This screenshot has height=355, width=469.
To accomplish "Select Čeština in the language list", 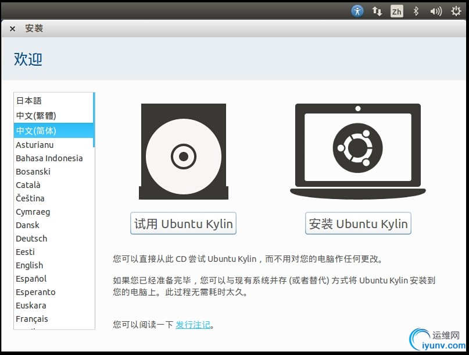I will point(53,198).
